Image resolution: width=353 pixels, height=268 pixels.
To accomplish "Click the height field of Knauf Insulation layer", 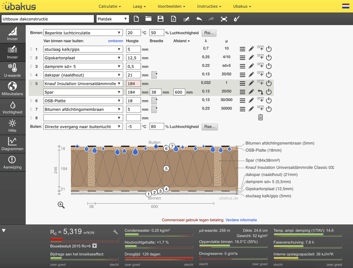I will coord(133,83).
